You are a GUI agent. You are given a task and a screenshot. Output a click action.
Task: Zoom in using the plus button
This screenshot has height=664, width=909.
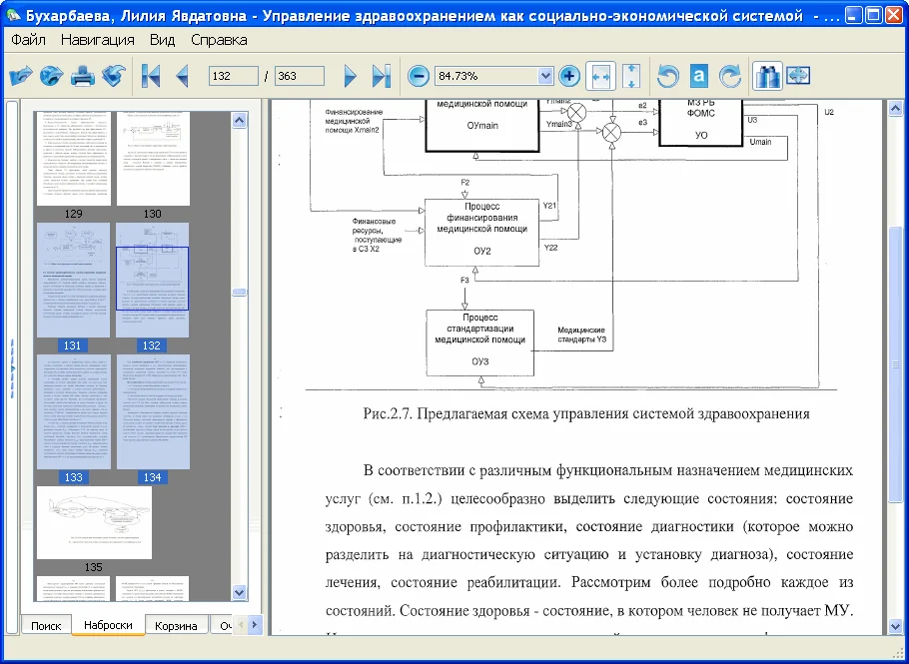pyautogui.click(x=568, y=76)
